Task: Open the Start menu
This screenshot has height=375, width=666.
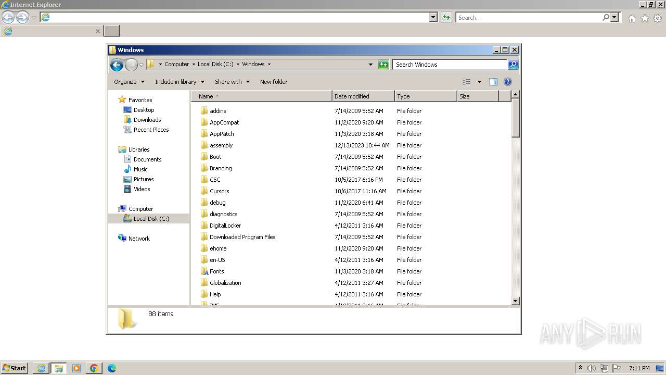Action: [x=14, y=368]
